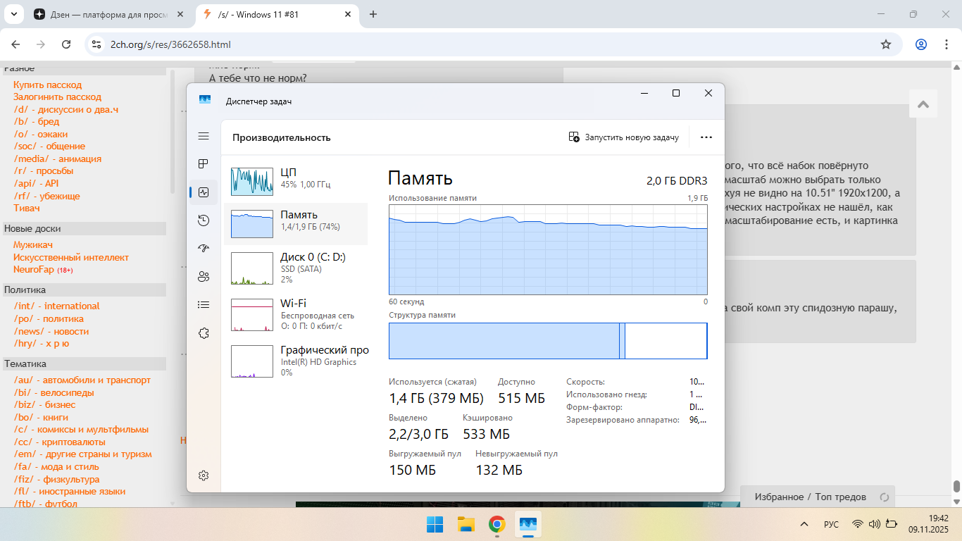Open Chrome profile avatar icon
Image resolution: width=962 pixels, height=541 pixels.
(x=921, y=44)
